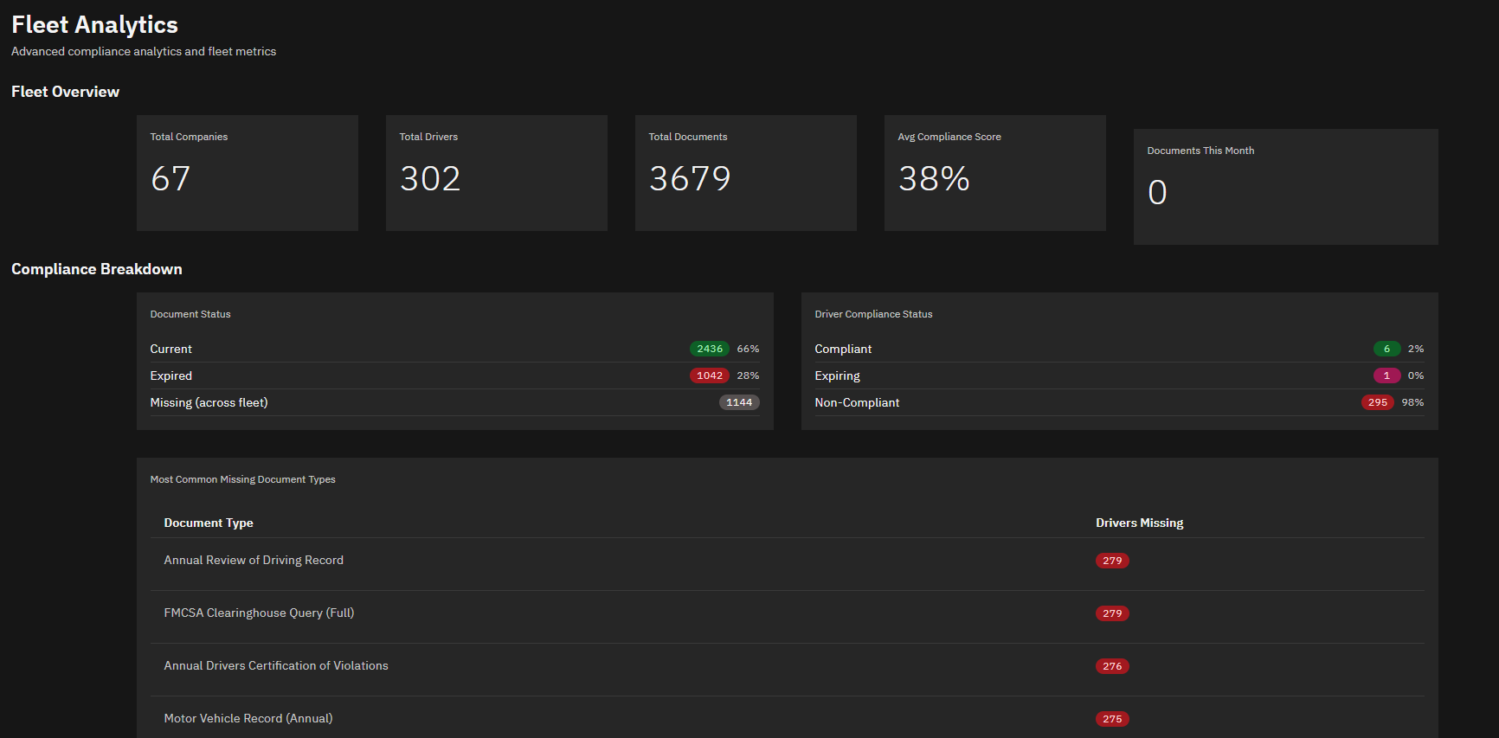
Task: Click the gray 1144 Missing documents badge
Action: click(x=739, y=402)
